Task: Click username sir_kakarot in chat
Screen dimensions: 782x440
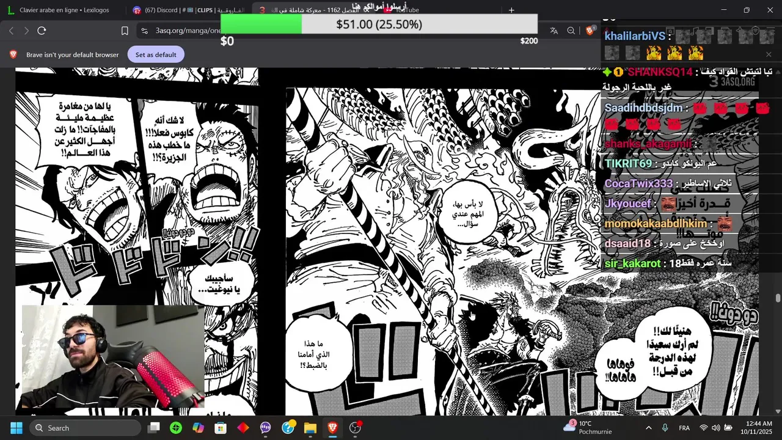Action: pos(632,263)
